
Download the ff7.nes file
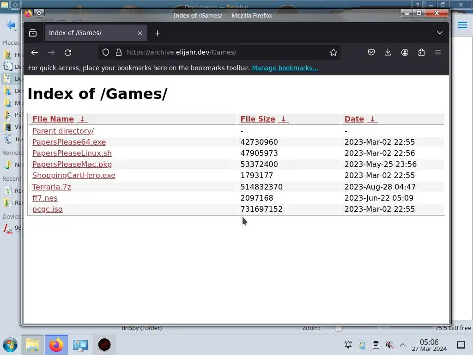coord(45,198)
